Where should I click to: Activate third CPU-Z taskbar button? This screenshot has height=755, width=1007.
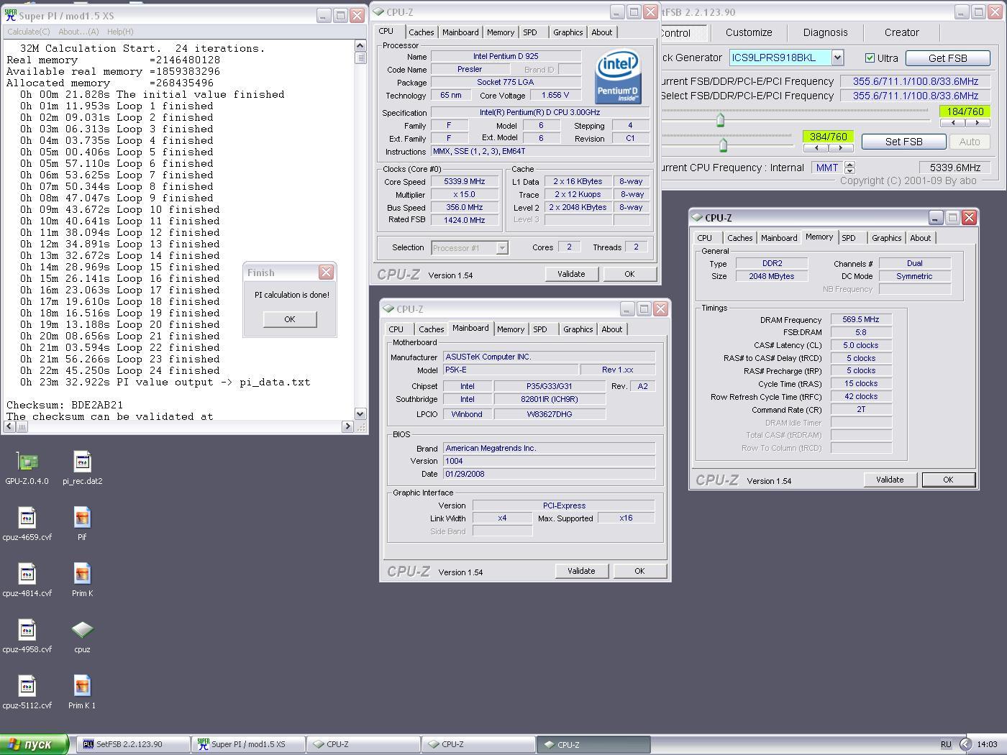click(x=593, y=744)
